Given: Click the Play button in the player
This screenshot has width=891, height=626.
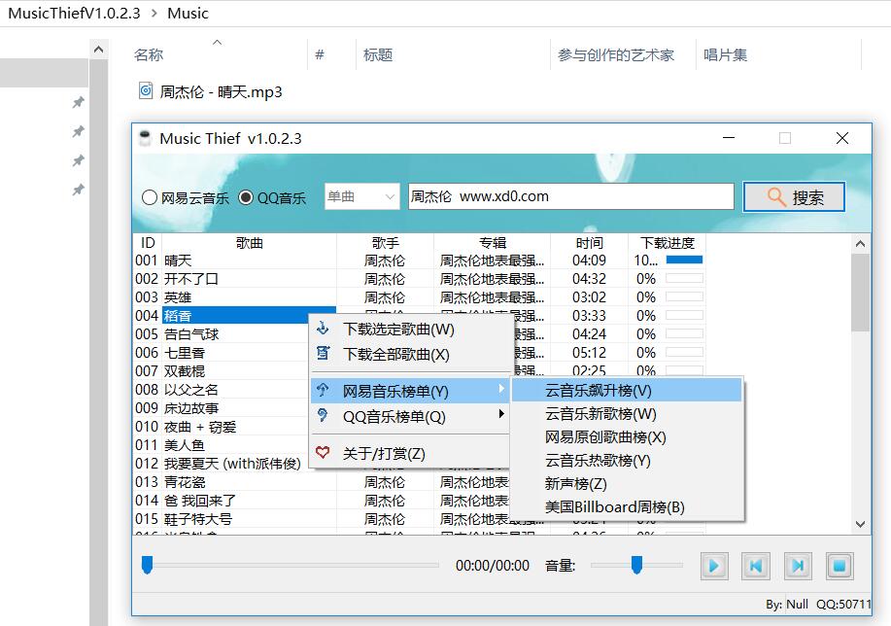Looking at the screenshot, I should (x=714, y=565).
